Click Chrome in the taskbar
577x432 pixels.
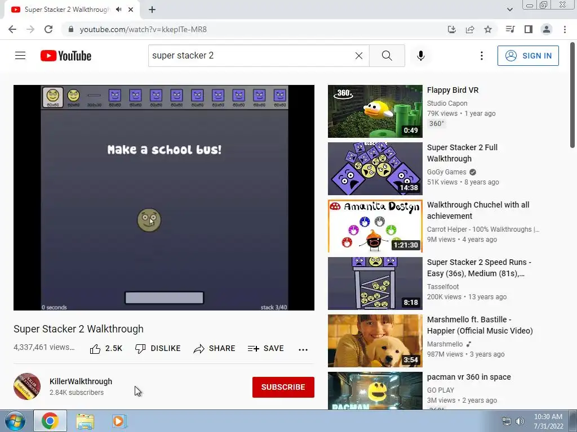[50, 421]
